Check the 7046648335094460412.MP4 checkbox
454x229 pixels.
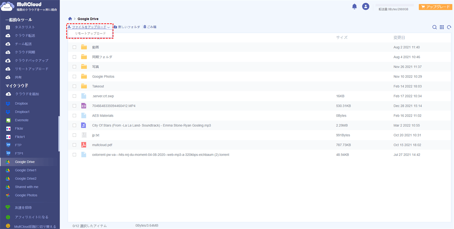[x=74, y=105]
